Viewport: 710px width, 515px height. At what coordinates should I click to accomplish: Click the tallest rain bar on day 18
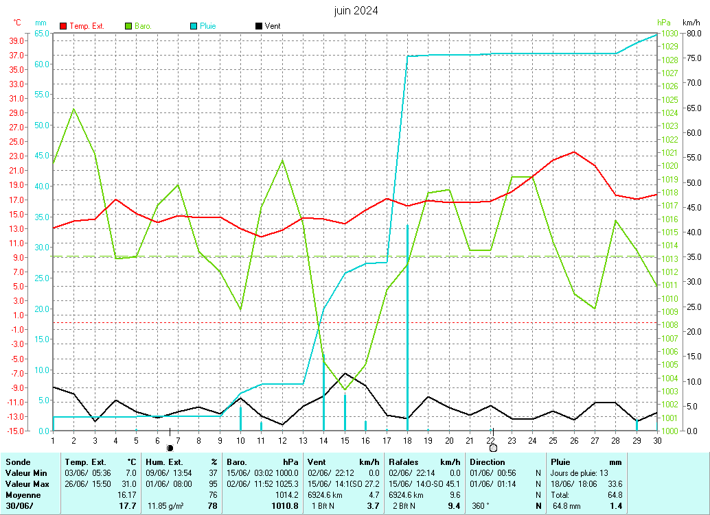pyautogui.click(x=407, y=322)
